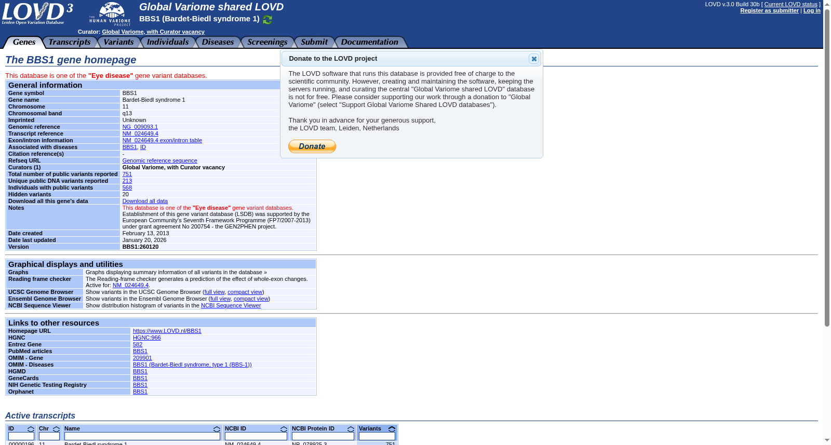Click the LOVD3 logo
The width and height of the screenshot is (831, 445).
click(x=37, y=14)
